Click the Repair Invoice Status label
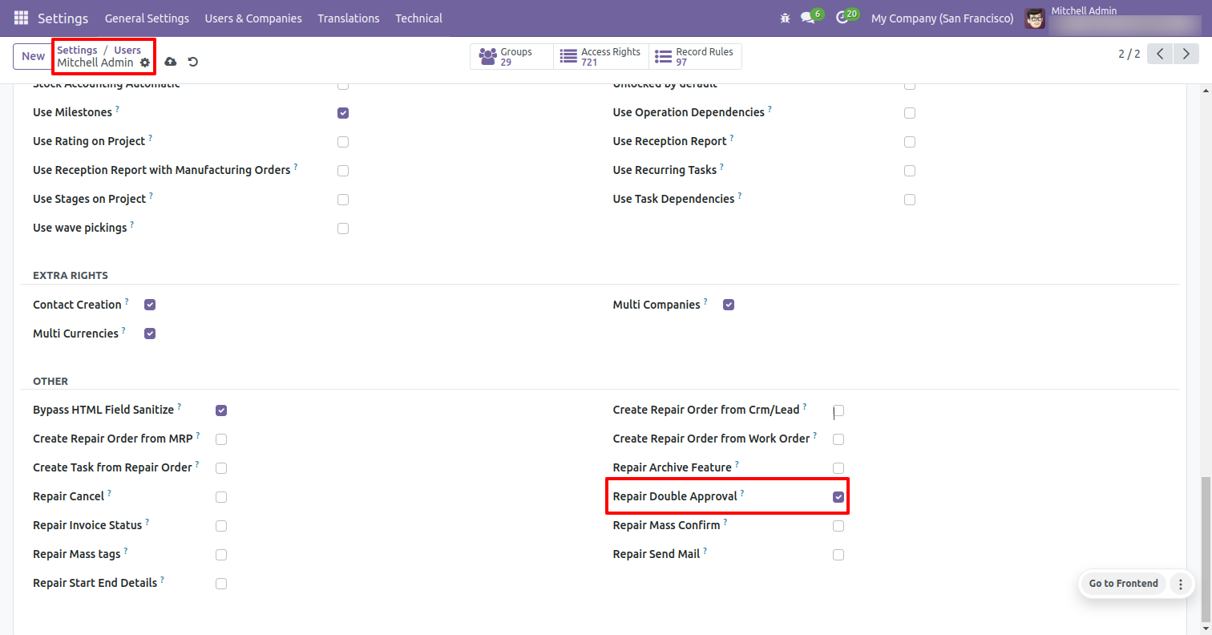This screenshot has height=635, width=1212. (x=87, y=525)
